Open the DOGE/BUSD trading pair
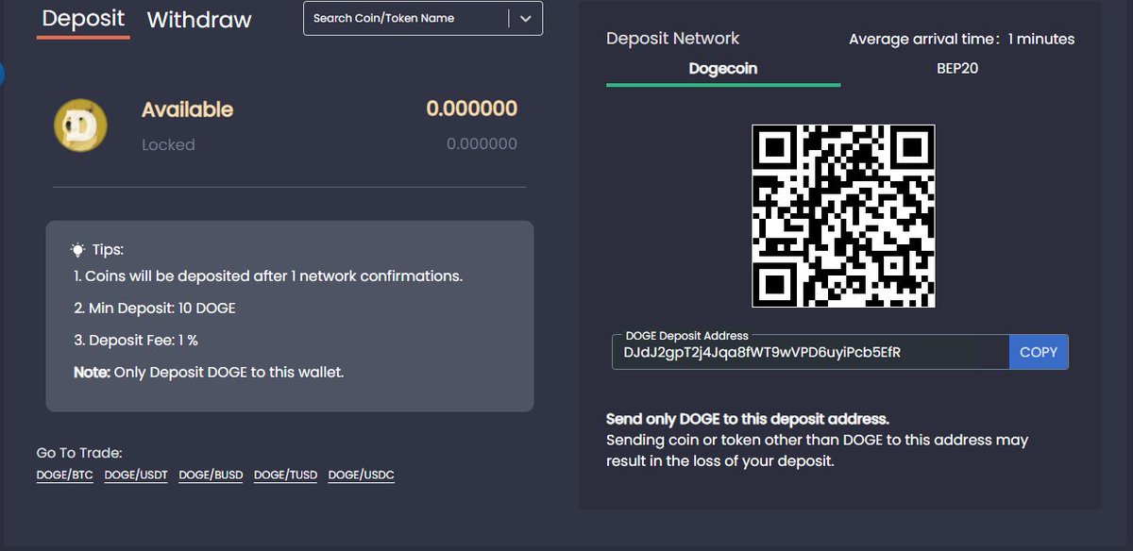Screen dimensions: 1133x551 [x=211, y=475]
